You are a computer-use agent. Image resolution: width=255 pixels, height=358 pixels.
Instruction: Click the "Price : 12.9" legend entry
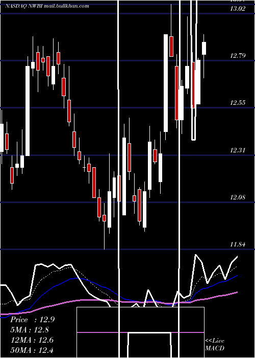[32, 320]
